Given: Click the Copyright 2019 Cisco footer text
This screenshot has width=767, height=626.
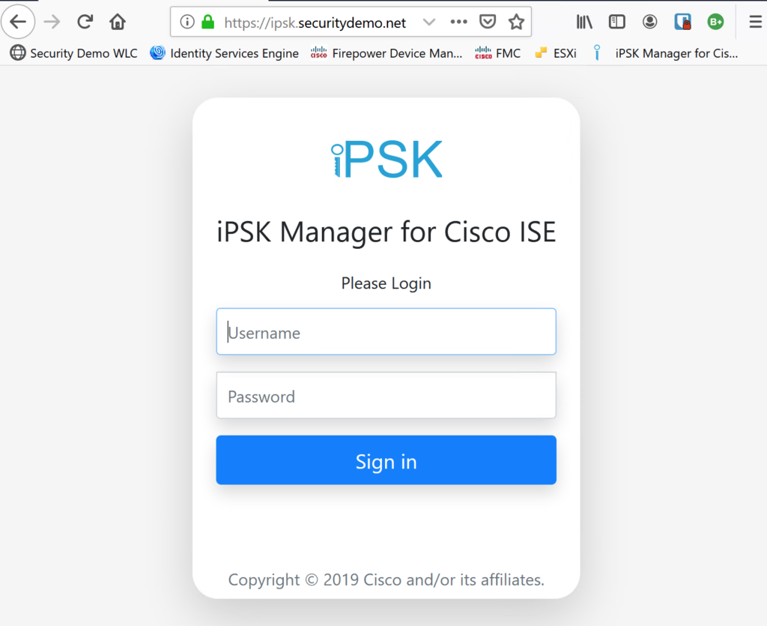Looking at the screenshot, I should pos(386,580).
